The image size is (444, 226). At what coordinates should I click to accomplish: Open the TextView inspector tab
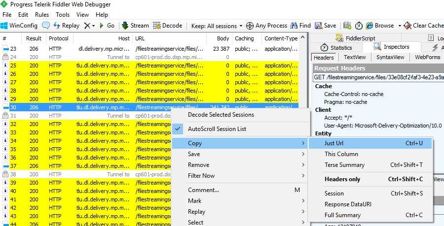pos(355,58)
